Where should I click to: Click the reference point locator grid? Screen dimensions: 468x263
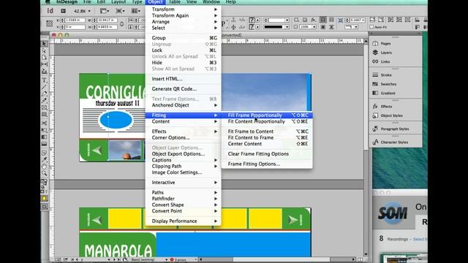(49, 23)
